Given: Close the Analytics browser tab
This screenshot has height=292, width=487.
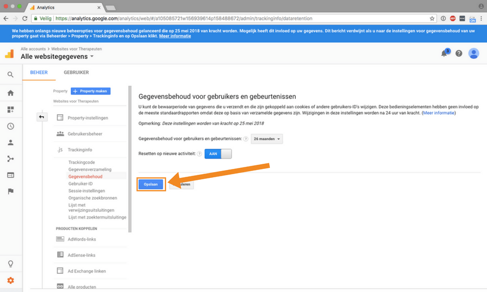Looking at the screenshot, I should point(99,7).
